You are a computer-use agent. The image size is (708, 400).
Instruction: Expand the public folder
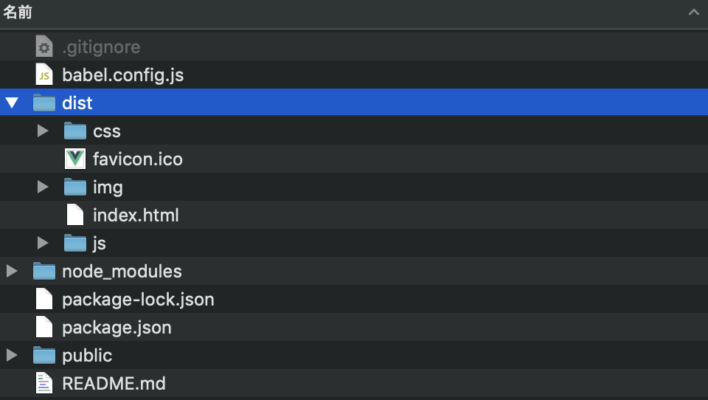click(x=12, y=355)
